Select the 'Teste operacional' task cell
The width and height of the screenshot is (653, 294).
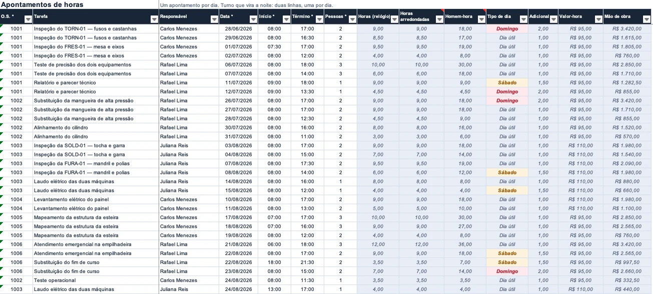pos(96,281)
